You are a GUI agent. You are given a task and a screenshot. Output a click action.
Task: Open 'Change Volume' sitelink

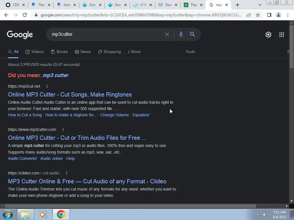[x=115, y=115]
